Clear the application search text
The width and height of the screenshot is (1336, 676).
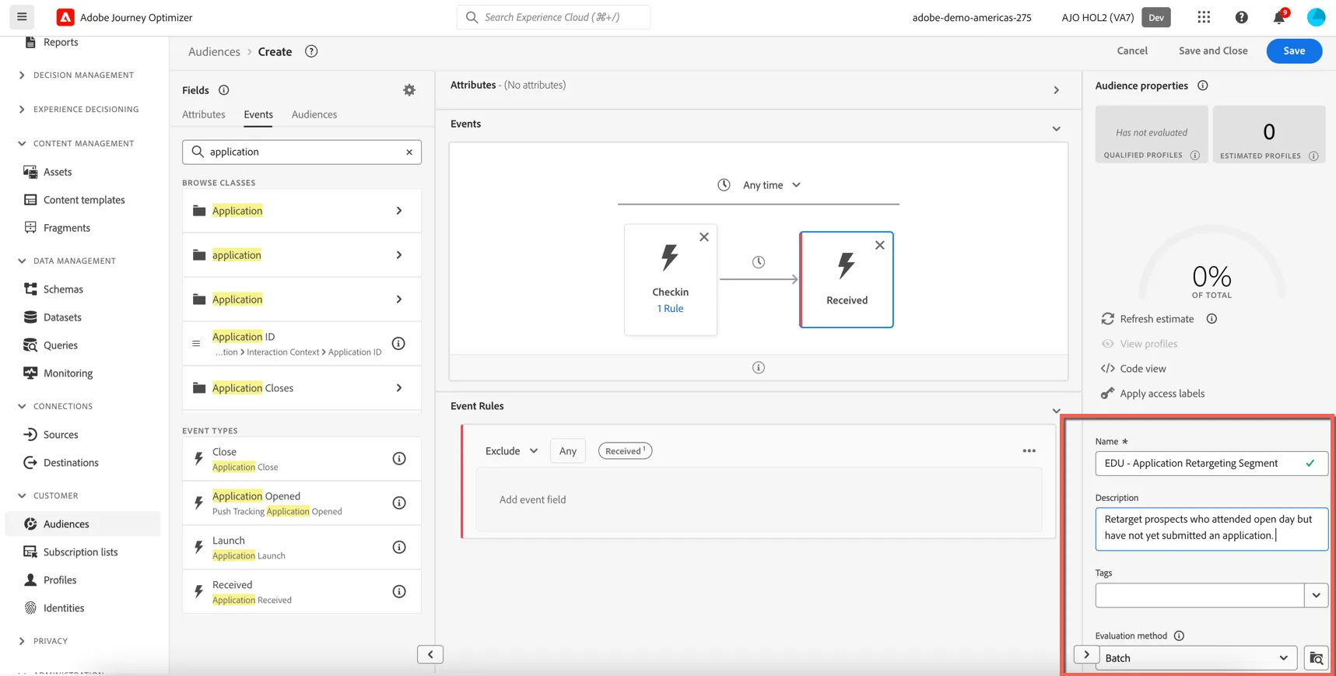point(409,152)
